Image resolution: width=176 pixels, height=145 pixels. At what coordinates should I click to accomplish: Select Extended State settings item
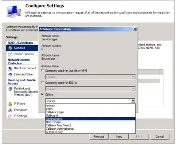click(22, 74)
